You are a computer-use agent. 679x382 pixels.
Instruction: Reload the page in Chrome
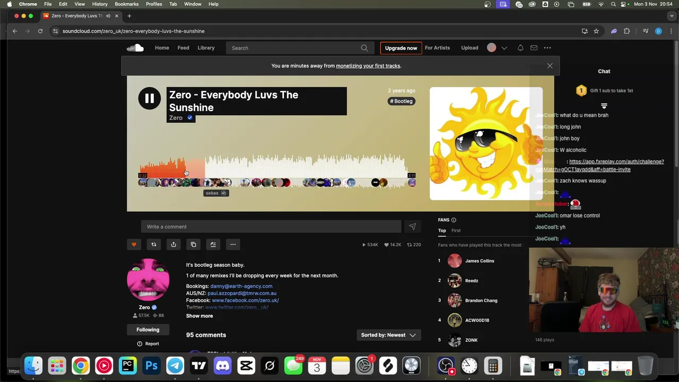click(x=40, y=31)
